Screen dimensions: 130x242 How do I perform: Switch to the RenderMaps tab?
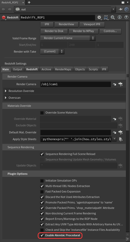coord(63,69)
